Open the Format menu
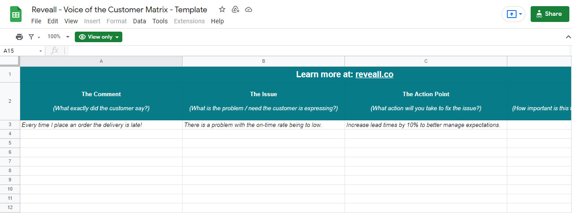The height and width of the screenshot is (213, 572). point(117,21)
